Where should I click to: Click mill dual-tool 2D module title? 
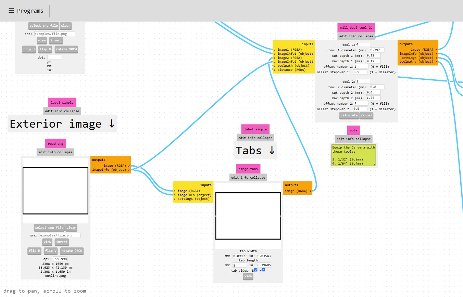(356, 28)
